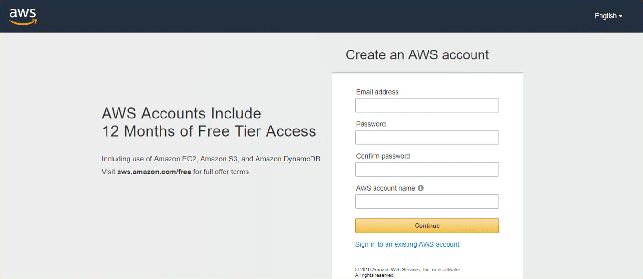
Task: Open the English language dropdown
Action: [x=609, y=16]
